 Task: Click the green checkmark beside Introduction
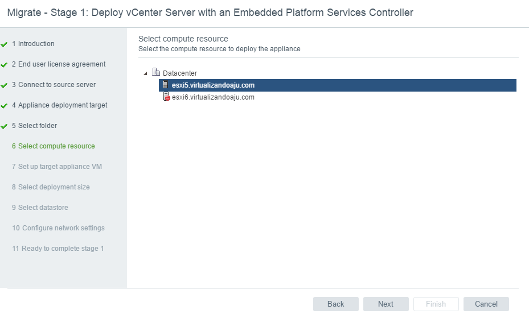[x=5, y=44]
